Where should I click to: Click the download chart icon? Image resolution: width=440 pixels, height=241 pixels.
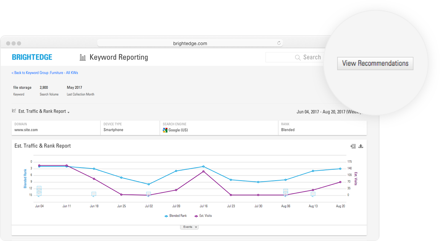click(361, 146)
